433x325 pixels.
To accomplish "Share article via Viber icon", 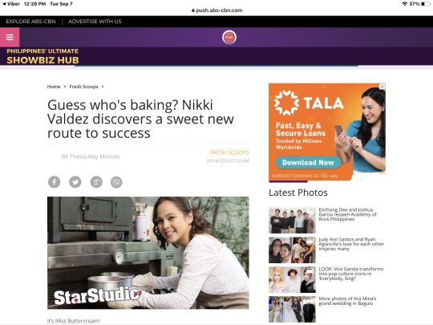I will (116, 182).
